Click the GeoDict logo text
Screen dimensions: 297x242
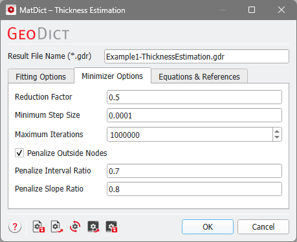(x=38, y=34)
